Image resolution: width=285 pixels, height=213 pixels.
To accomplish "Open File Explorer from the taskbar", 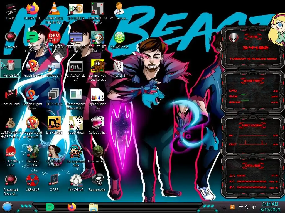I will [94, 207].
